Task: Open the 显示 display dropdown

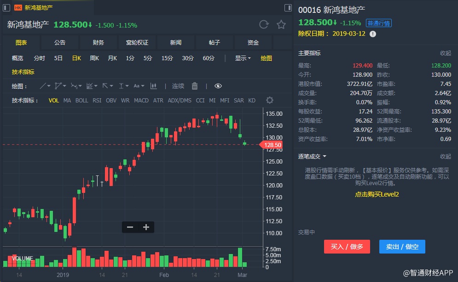Action: pyautogui.click(x=243, y=58)
